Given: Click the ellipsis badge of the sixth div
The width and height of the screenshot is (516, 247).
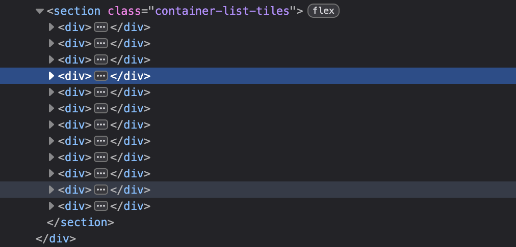Looking at the screenshot, I should 101,108.
